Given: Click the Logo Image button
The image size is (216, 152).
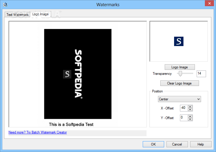Looking at the screenshot, I should [x=180, y=67].
